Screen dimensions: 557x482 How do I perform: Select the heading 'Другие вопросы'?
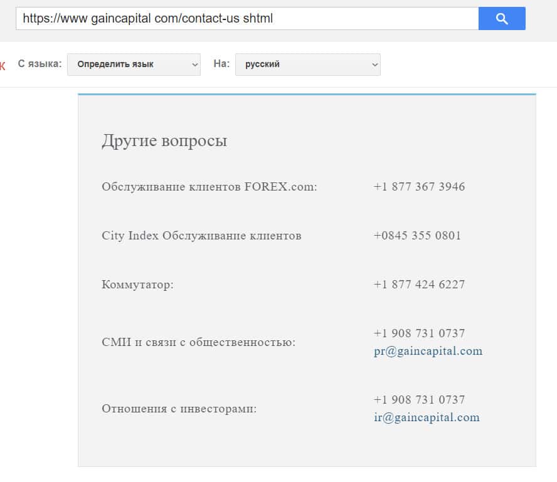(x=164, y=141)
